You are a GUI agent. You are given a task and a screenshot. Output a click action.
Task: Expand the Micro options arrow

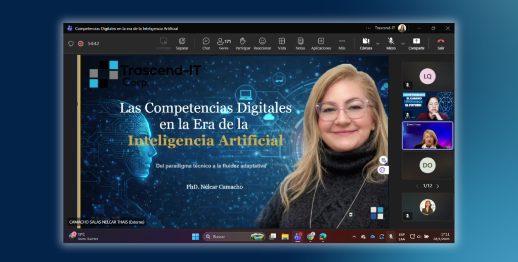(403, 43)
